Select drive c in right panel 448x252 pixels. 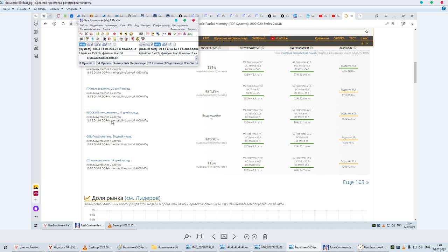point(142,44)
